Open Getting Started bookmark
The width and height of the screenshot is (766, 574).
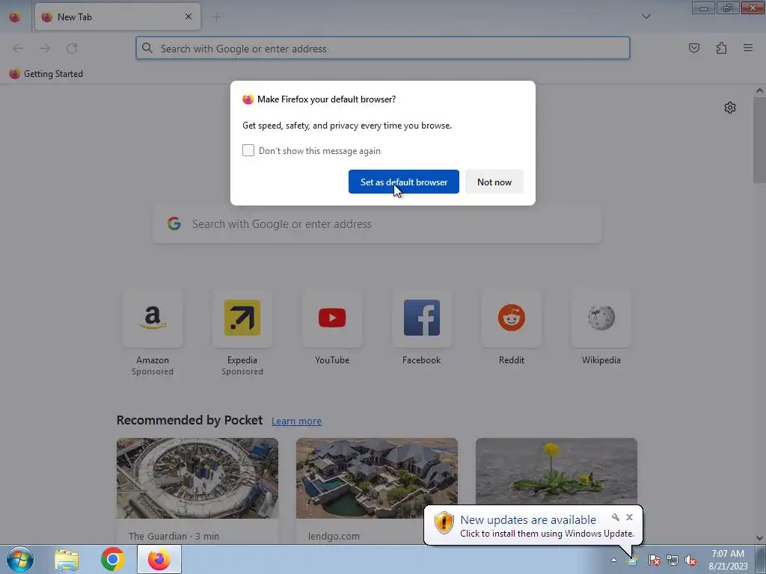pos(46,74)
